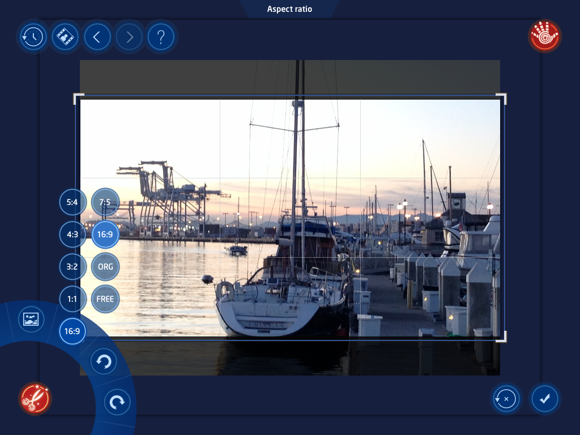Collapse the ratio menu via wheel 16:9 button
Screen dimensions: 580x435
[x=72, y=331]
